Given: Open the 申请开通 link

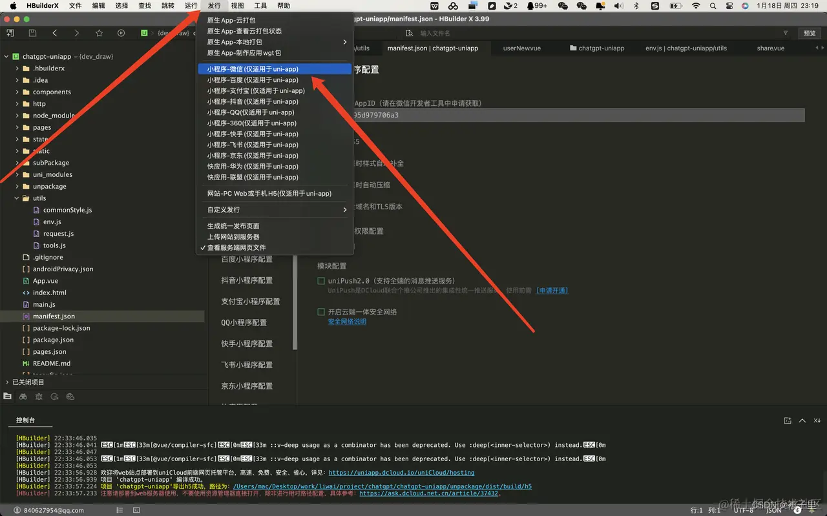Looking at the screenshot, I should tap(552, 291).
